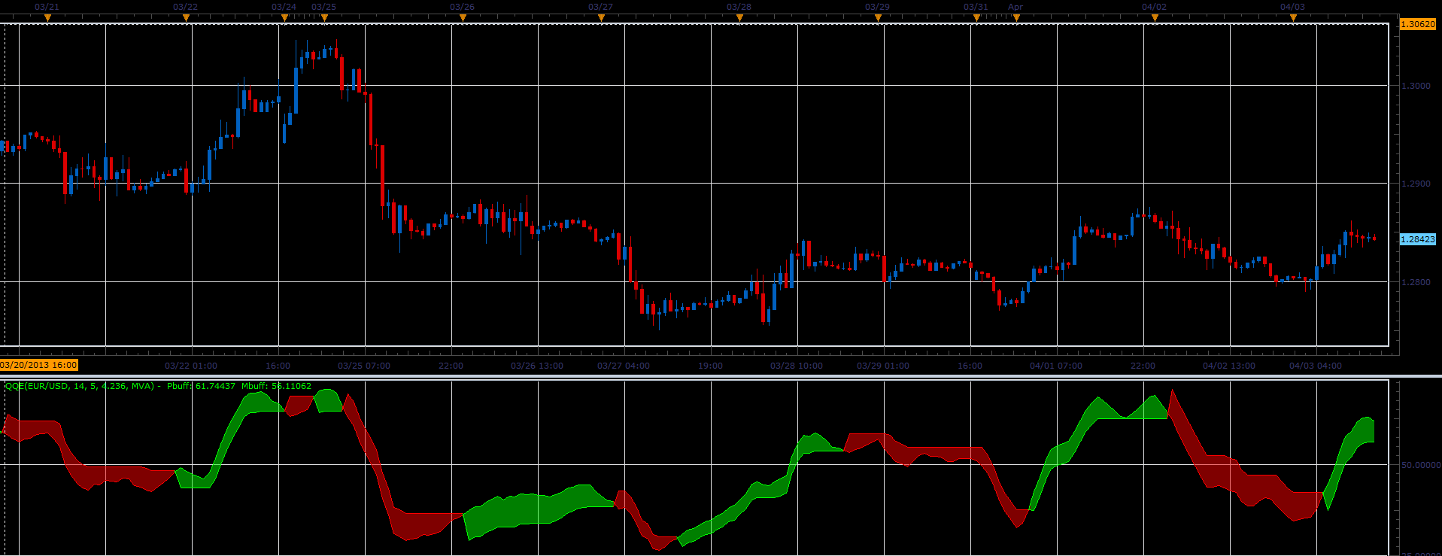The image size is (1442, 556).
Task: Select the 03/20/2013 16:00 date label
Action: (x=39, y=365)
